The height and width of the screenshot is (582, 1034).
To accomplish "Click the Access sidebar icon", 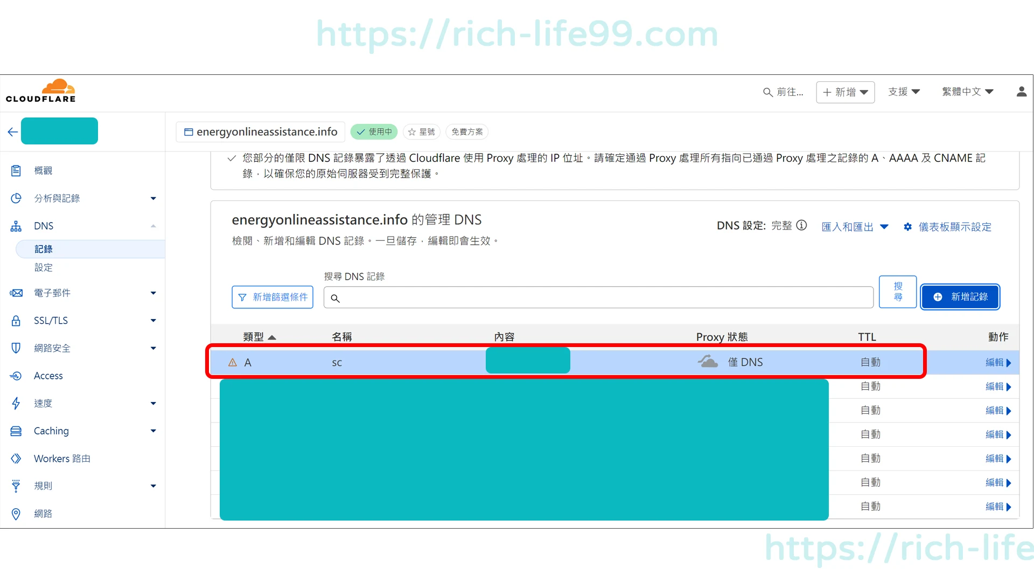I will pos(16,376).
